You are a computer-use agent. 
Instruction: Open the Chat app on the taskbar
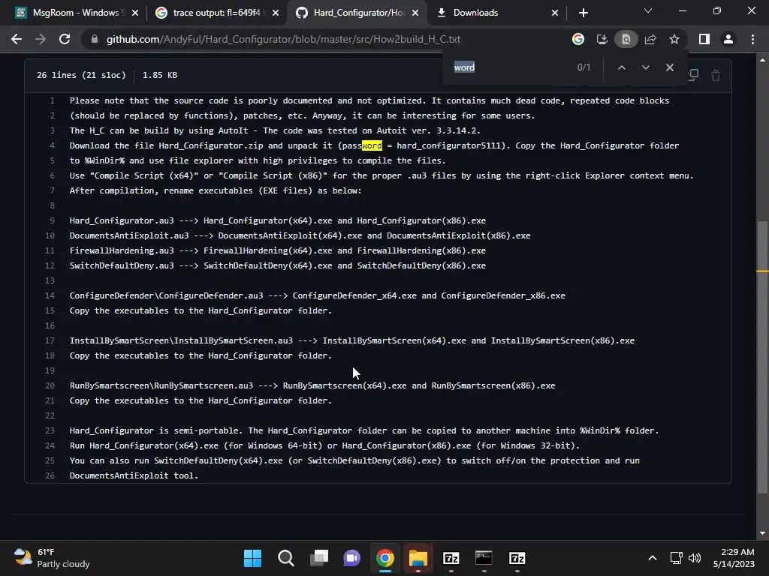[x=351, y=558]
